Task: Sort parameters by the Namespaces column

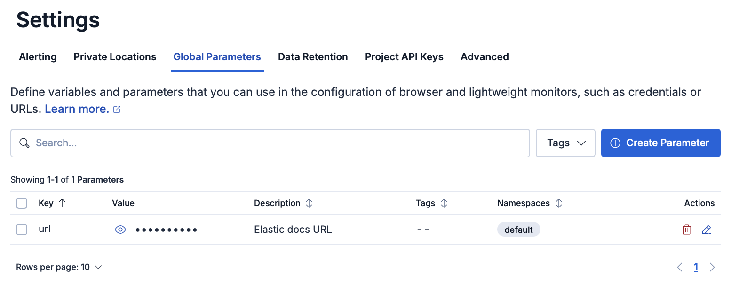Action: tap(559, 203)
